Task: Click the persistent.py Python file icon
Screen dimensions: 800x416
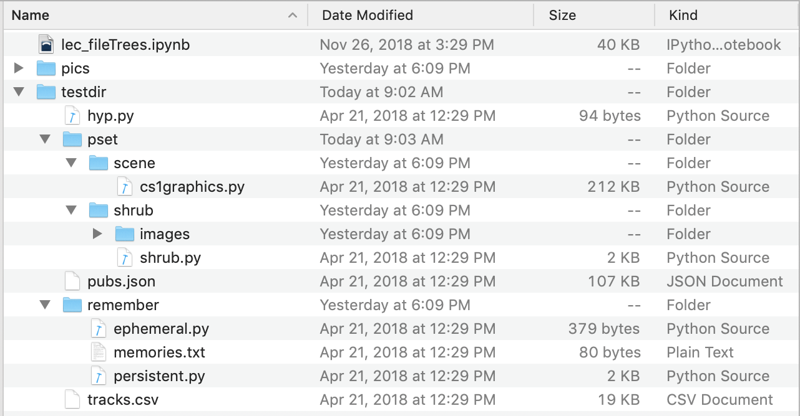Action: click(99, 376)
